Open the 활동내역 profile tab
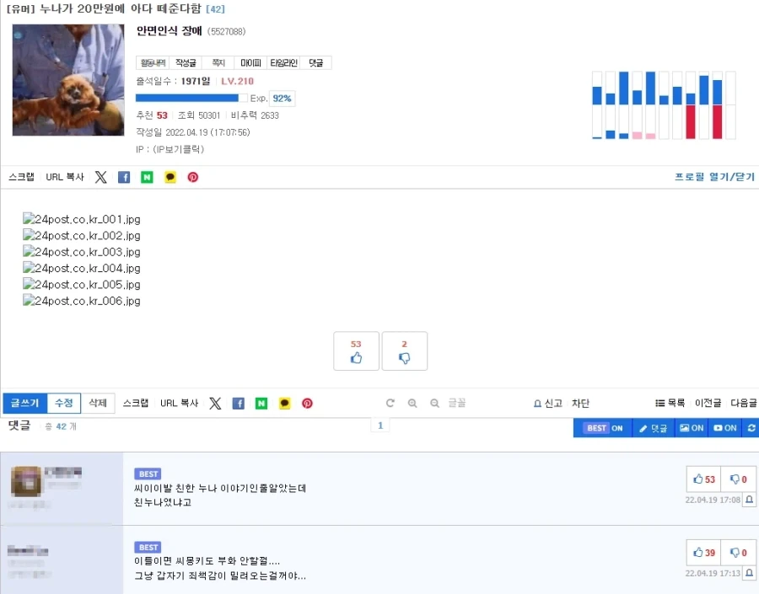759x594 pixels. (153, 63)
